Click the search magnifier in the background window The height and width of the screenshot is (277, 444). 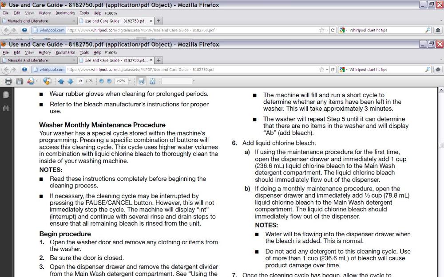tap(428, 30)
